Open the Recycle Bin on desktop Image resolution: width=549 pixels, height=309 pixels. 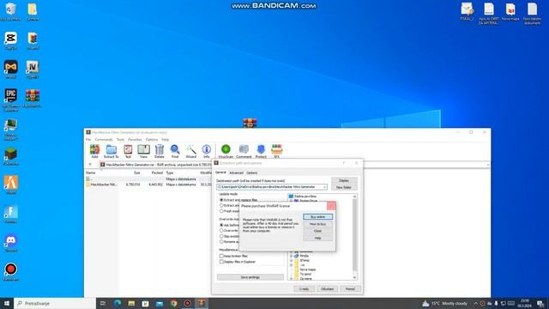pyautogui.click(x=11, y=11)
